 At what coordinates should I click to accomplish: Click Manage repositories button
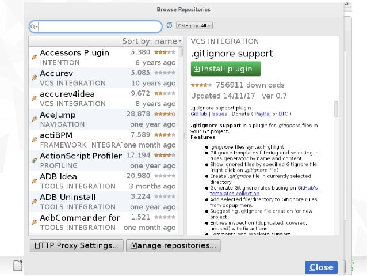pos(173,245)
